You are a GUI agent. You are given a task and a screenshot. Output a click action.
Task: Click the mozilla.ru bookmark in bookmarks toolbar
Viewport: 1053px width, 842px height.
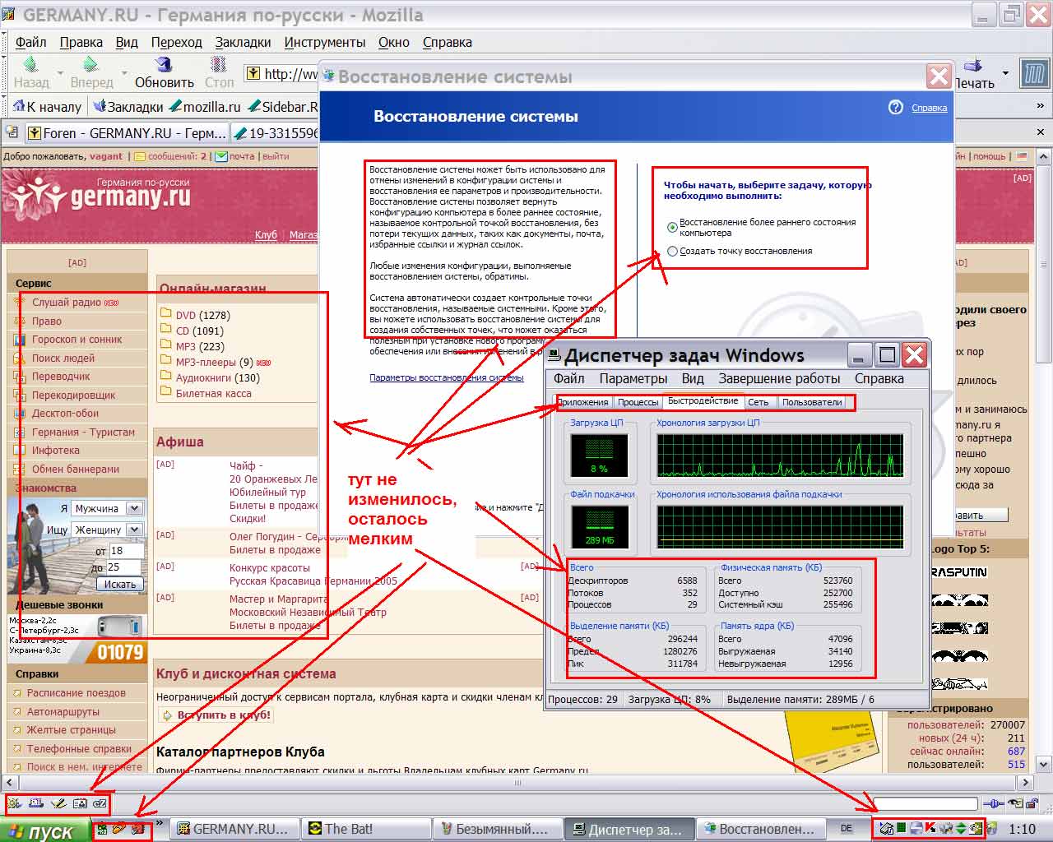point(206,107)
